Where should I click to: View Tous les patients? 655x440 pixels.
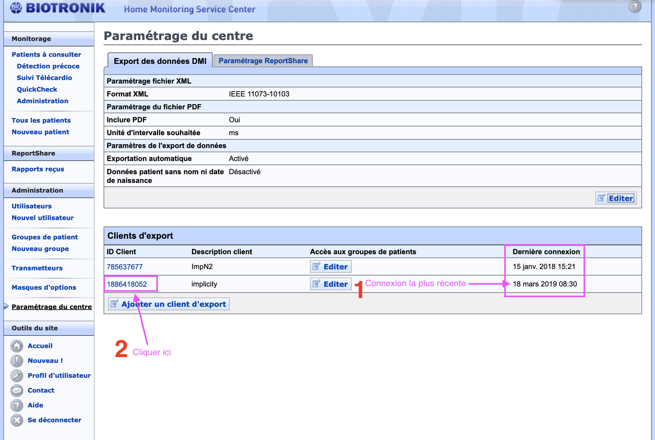tap(41, 120)
